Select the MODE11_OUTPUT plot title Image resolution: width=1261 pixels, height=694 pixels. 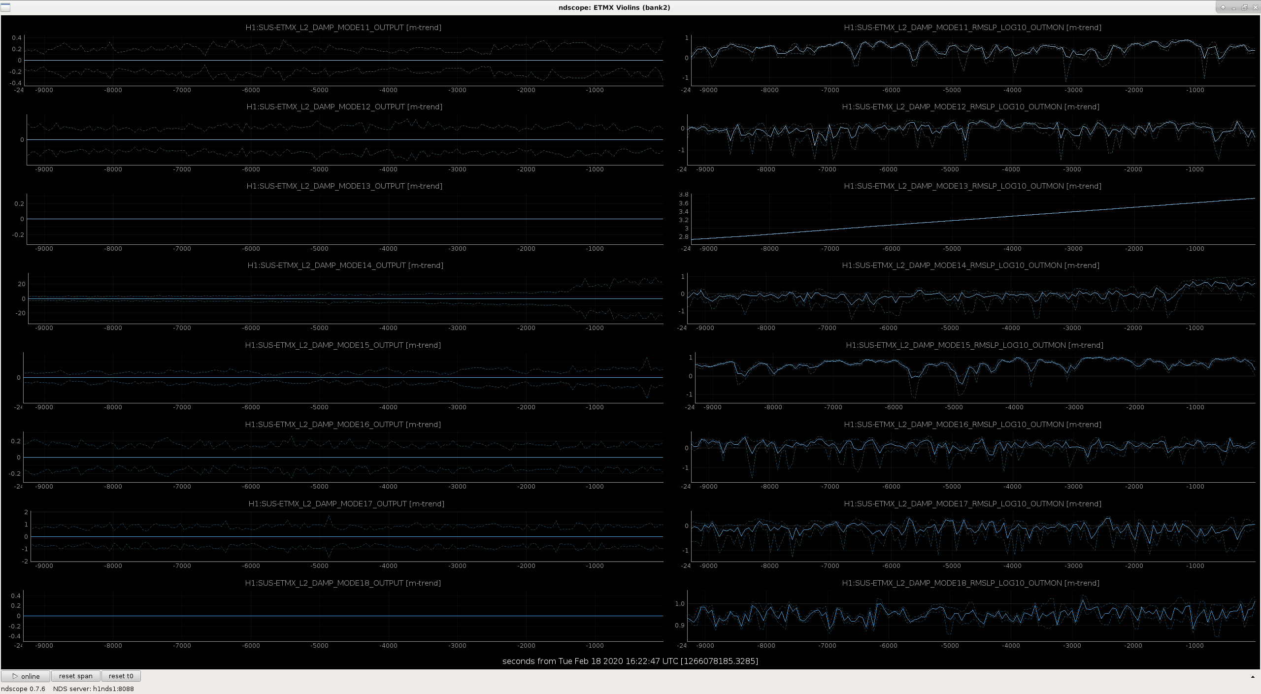343,28
